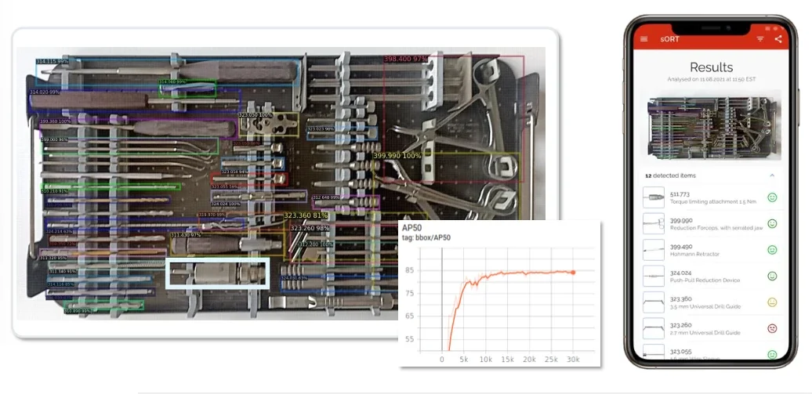Click the '311.340 91%' detection label
Image resolution: width=812 pixels, height=394 pixels.
coord(63,271)
